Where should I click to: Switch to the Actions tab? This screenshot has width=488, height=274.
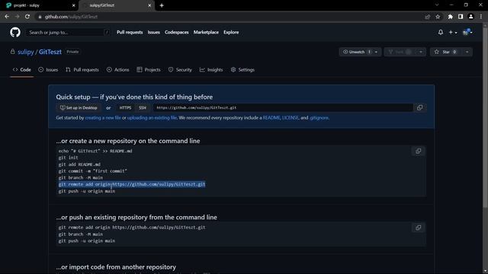click(x=118, y=70)
